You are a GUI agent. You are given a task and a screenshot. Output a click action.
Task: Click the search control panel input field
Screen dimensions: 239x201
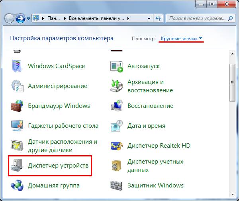(x=197, y=18)
